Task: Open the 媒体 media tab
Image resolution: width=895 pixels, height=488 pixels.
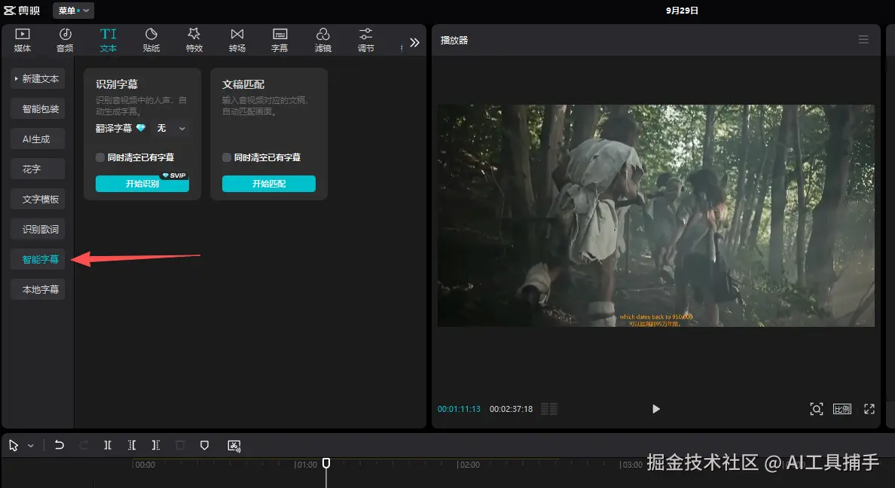Action: 23,40
